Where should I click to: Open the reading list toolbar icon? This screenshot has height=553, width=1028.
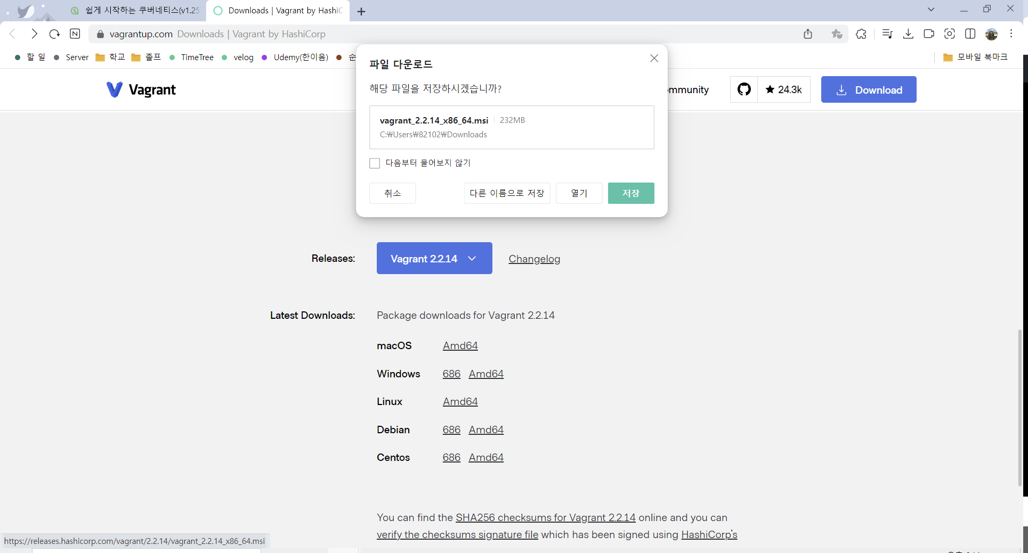point(887,34)
